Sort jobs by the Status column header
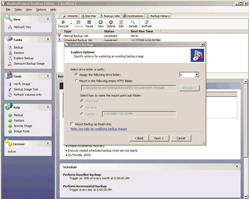The width and height of the screenshot is (249, 199). (x=115, y=31)
